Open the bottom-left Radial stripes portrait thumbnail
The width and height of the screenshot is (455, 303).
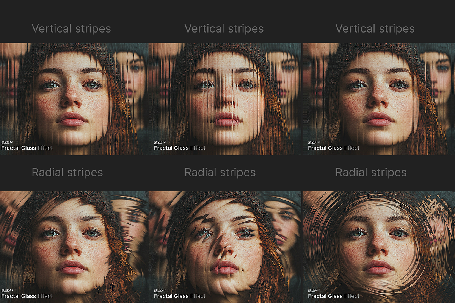(x=74, y=247)
